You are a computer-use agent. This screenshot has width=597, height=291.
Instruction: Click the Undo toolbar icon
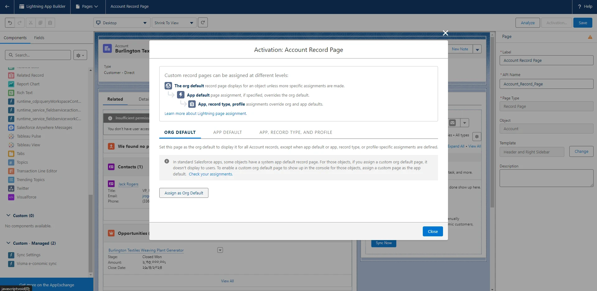coord(10,23)
